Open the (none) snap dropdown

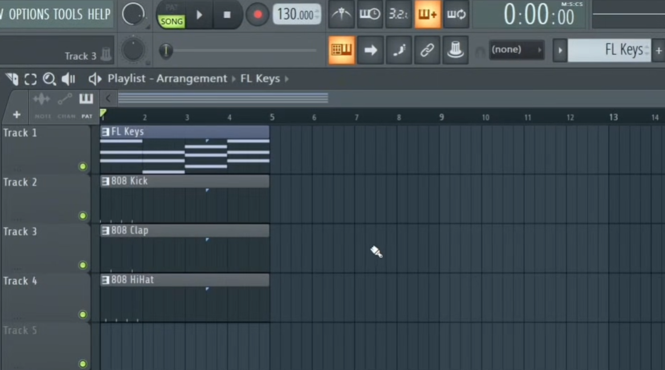(x=517, y=50)
